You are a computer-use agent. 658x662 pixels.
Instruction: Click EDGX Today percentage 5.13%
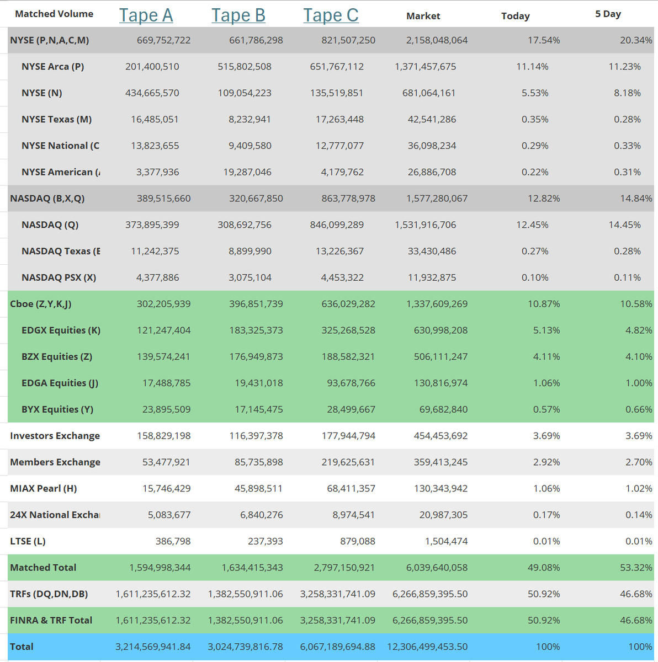(x=546, y=330)
